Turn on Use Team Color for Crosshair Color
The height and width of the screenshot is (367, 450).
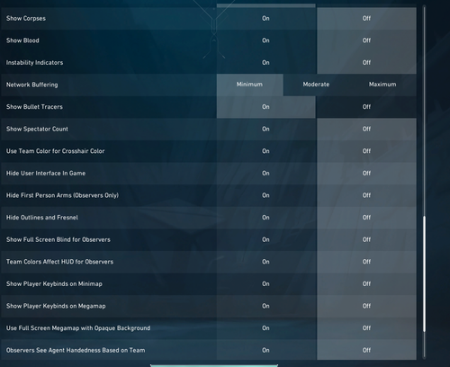point(265,151)
